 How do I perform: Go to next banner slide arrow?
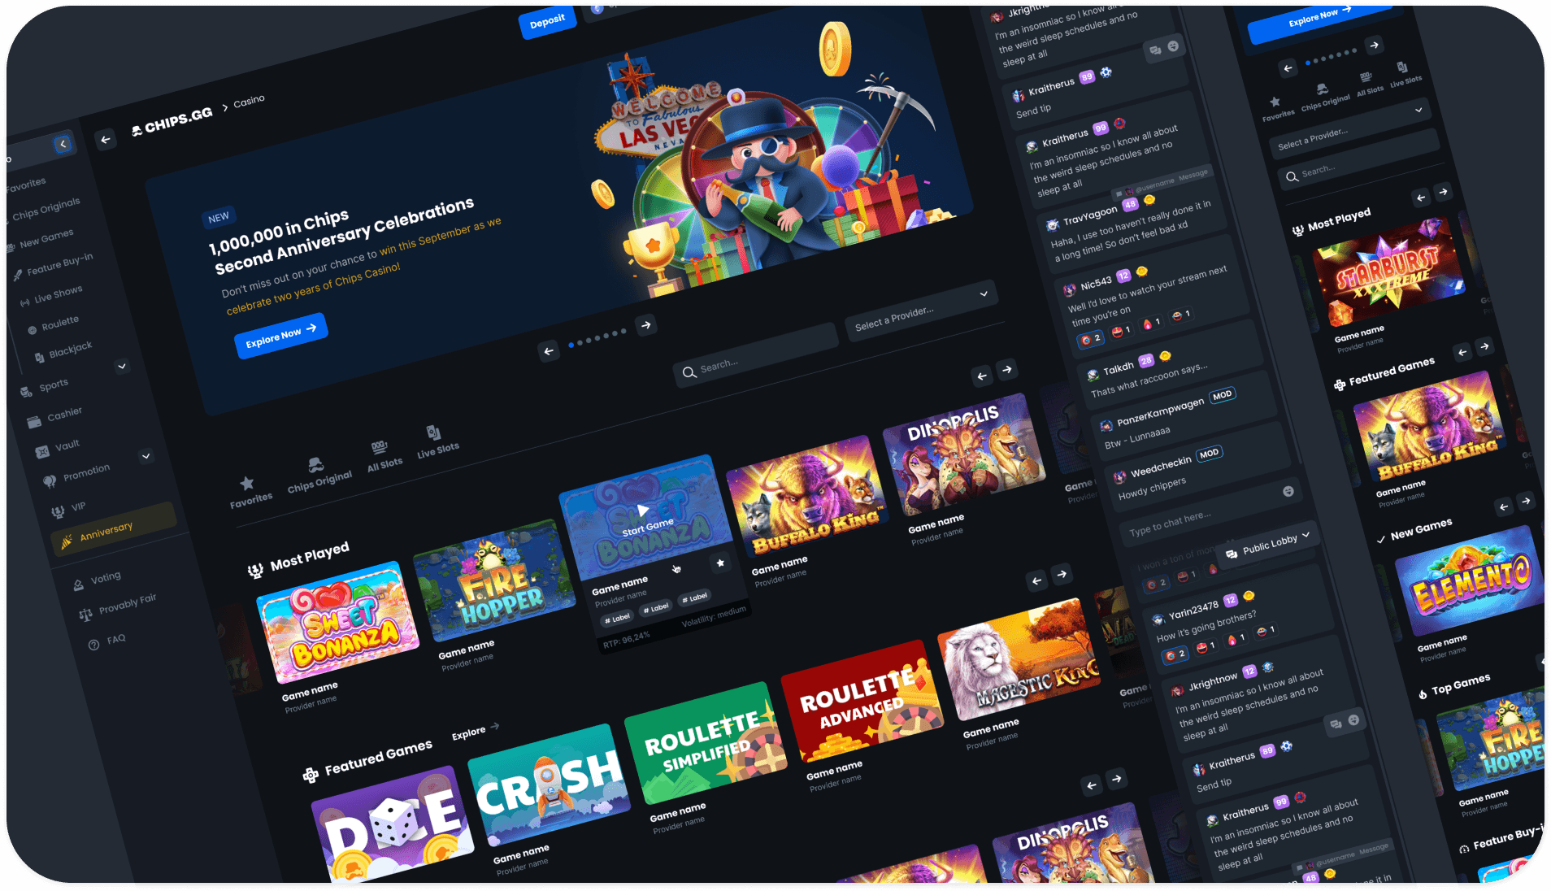point(646,325)
